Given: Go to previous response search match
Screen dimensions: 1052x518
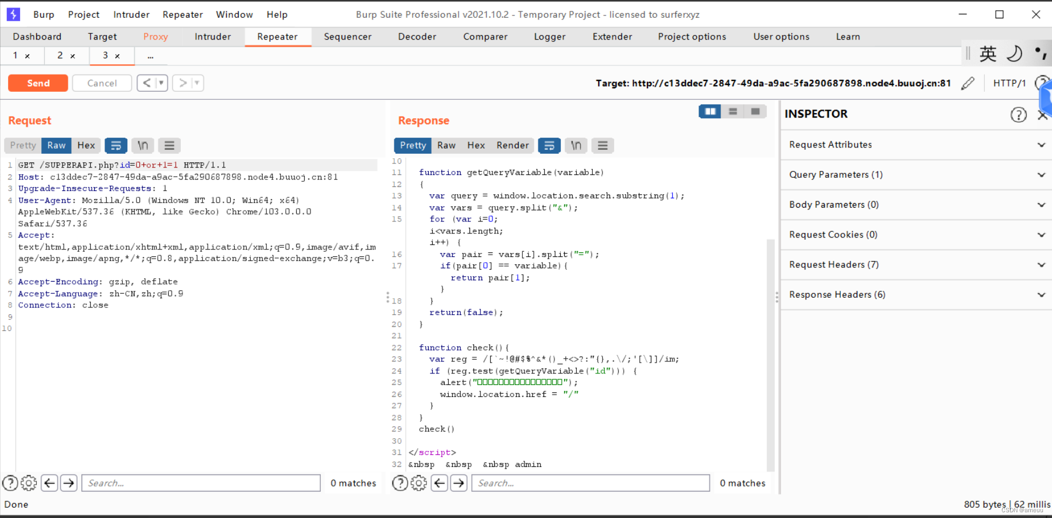Looking at the screenshot, I should tap(440, 483).
